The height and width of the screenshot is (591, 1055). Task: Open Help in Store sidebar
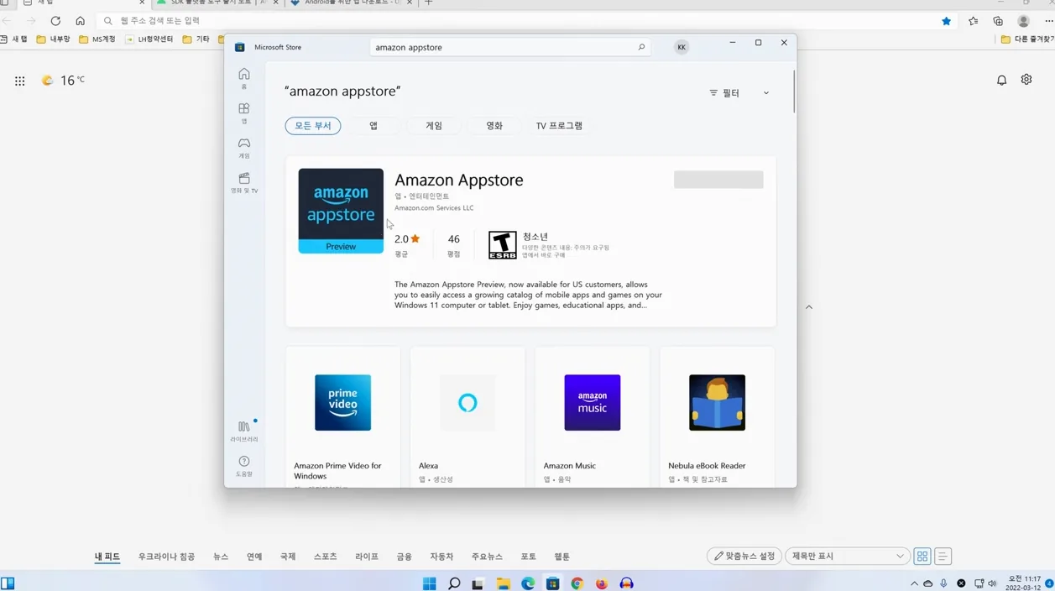click(x=244, y=466)
